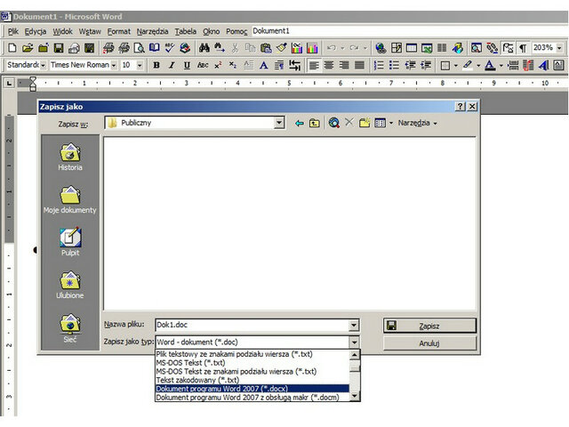The width and height of the screenshot is (569, 427).
Task: Click the views list icon in dialog
Action: (380, 123)
